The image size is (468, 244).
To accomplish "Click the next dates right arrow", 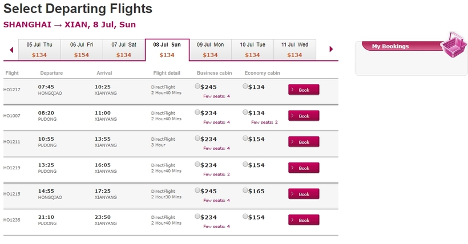I will coord(331,49).
